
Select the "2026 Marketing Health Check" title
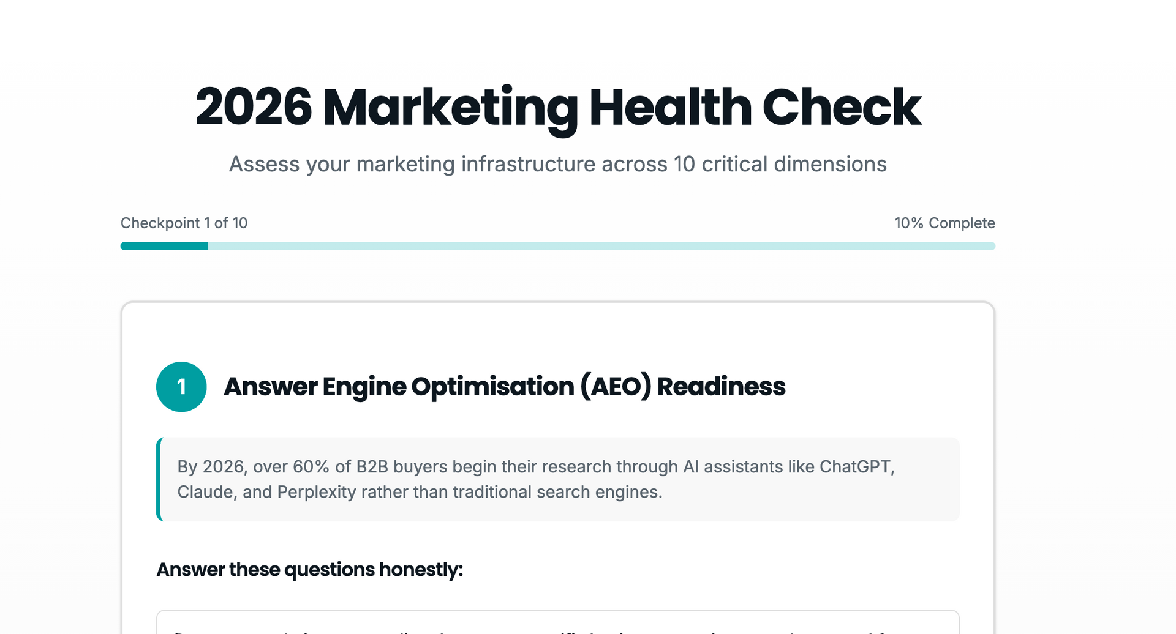coord(557,108)
